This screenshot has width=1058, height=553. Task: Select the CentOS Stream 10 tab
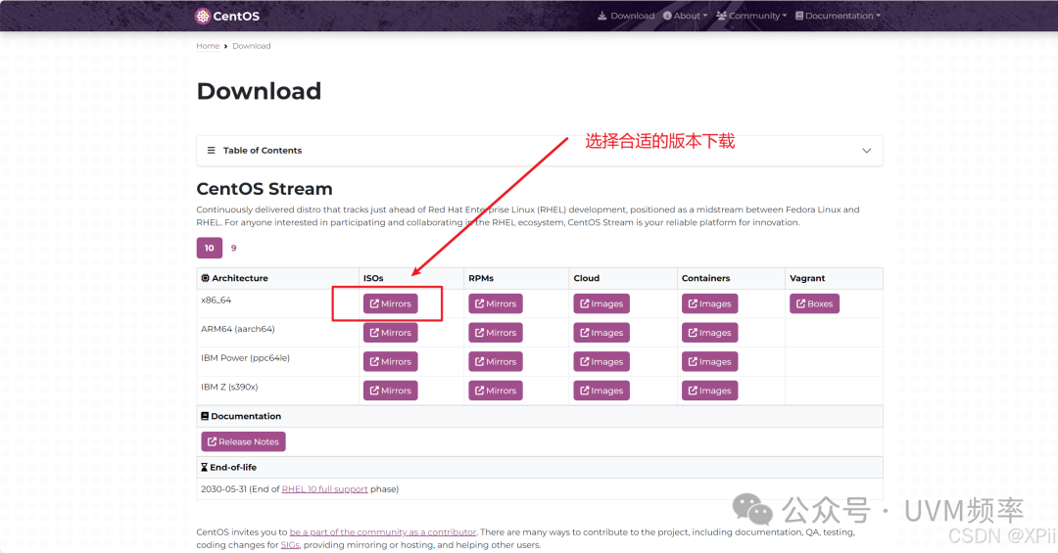[210, 249]
